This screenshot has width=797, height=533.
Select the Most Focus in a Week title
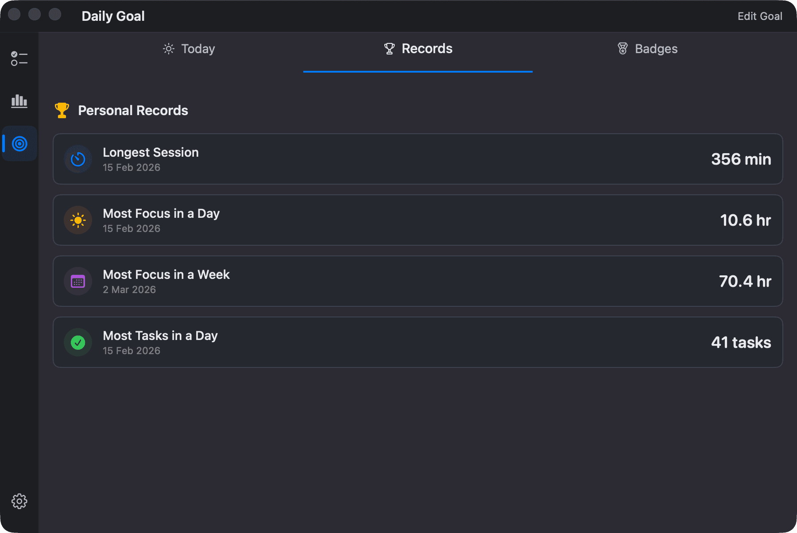pyautogui.click(x=166, y=274)
